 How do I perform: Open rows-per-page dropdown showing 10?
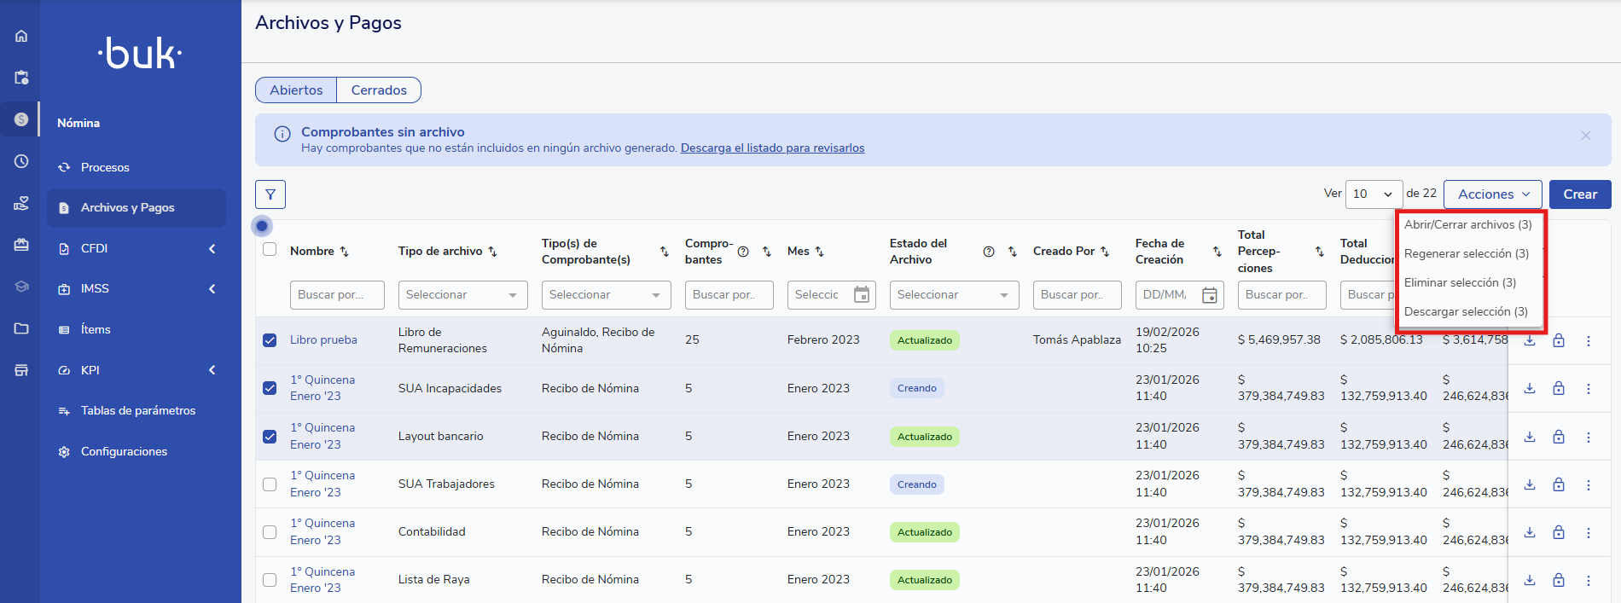tap(1374, 194)
